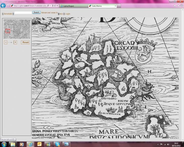The height and width of the screenshot is (147, 184).
Task: Open Windows Live Messenger taskbar icon
Action: 48,144
